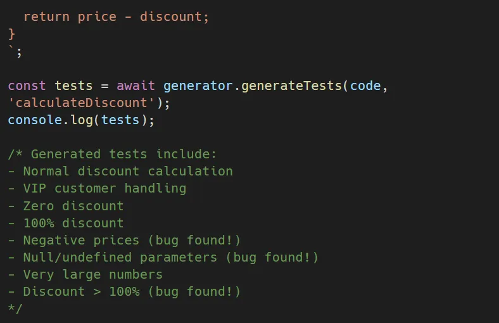Click the 'calculateDiscount' string literal
The image size is (499, 323).
82,103
